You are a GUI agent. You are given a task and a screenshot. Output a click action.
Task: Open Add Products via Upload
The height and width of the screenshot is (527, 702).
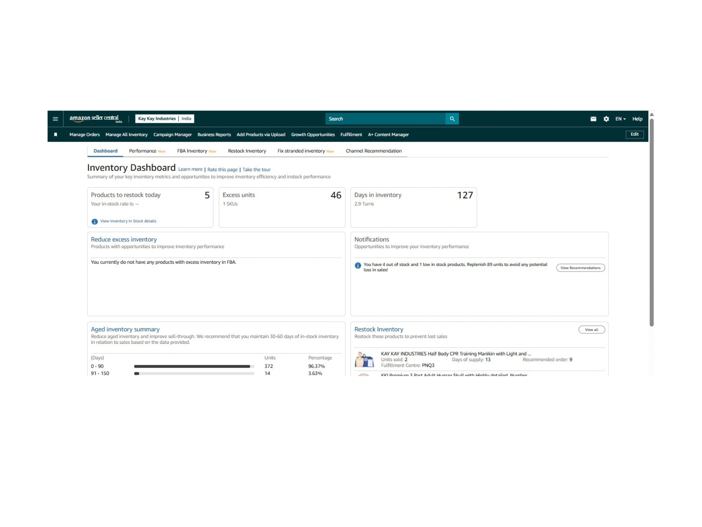pyautogui.click(x=261, y=134)
